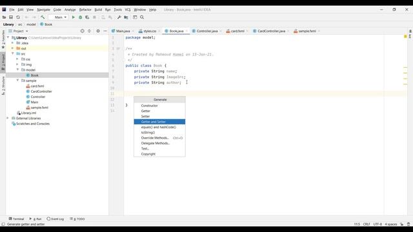Collapse the model package
This screenshot has height=232, width=413.
point(17,70)
